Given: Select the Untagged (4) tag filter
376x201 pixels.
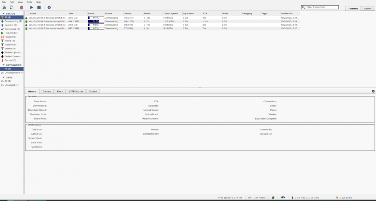Looking at the screenshot, I should click(12, 85).
